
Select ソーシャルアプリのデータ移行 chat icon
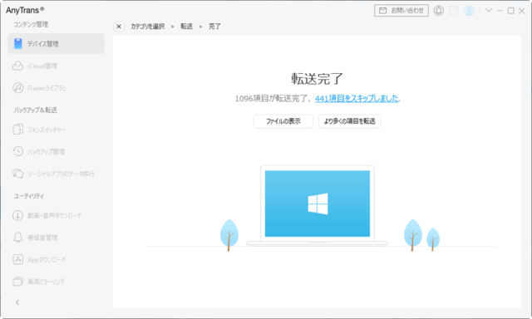click(17, 174)
